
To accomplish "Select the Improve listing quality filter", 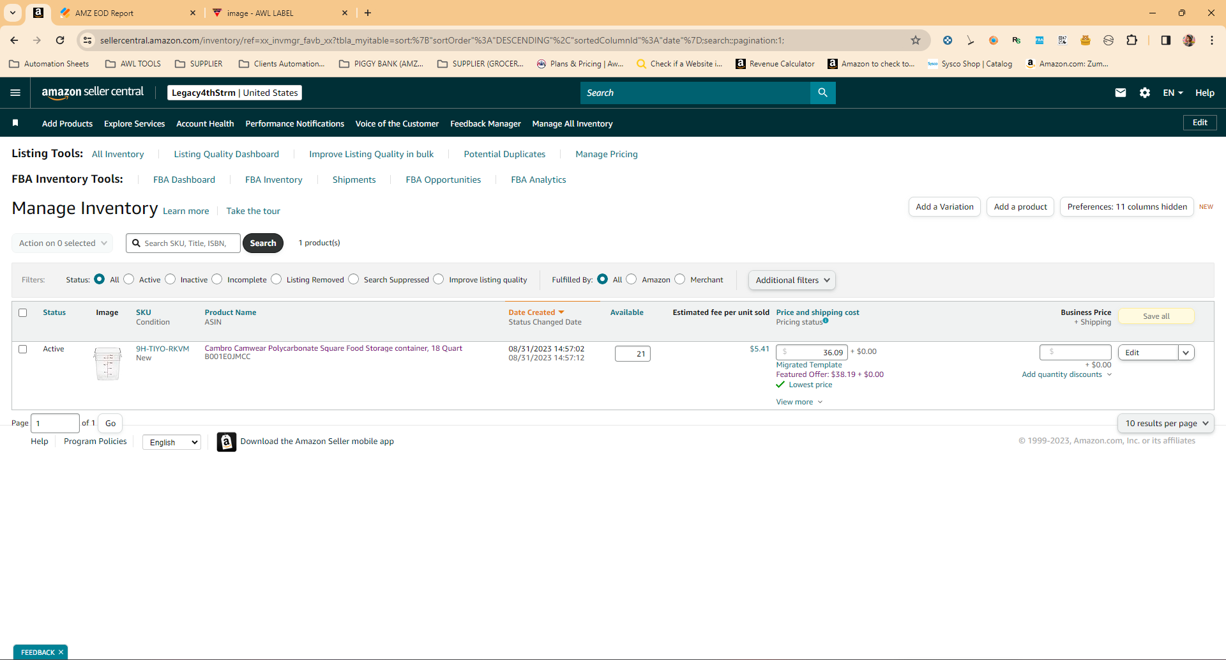I will tap(439, 279).
